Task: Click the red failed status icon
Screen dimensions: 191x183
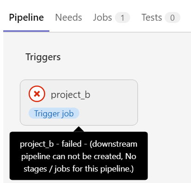Action: point(37,94)
